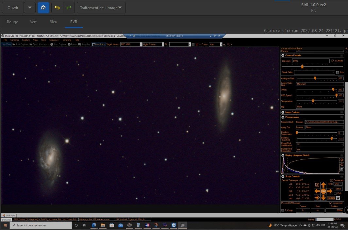Collapse the Camera Controls section
Viewport: 348px width, 230px height.
pos(283,55)
